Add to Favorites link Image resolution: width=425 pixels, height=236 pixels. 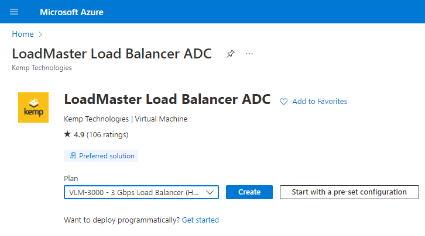tap(320, 102)
